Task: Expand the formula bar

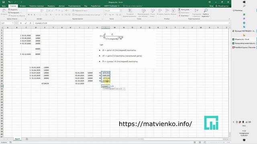Action: tap(229, 23)
